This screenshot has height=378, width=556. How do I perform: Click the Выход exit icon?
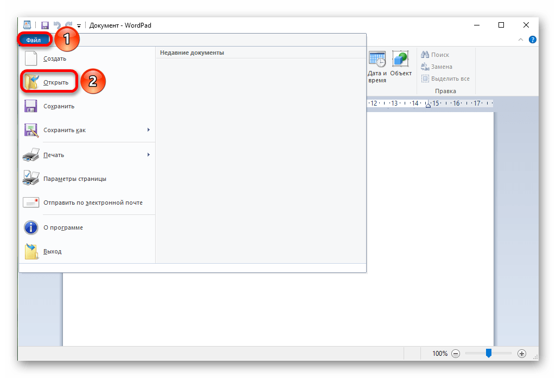click(31, 251)
